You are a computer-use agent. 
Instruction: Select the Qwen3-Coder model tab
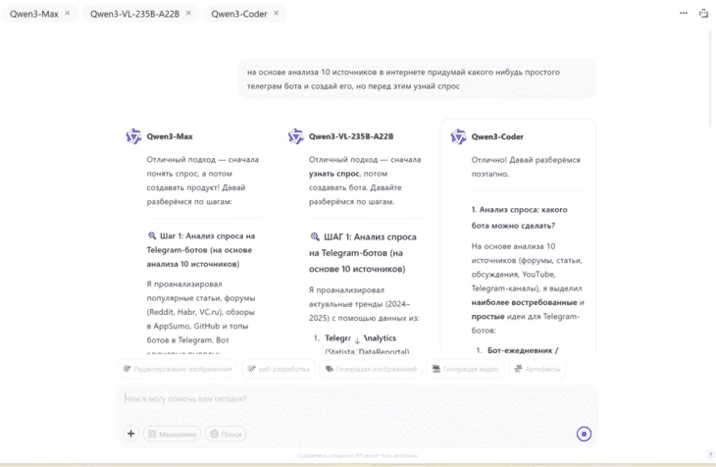click(237, 14)
